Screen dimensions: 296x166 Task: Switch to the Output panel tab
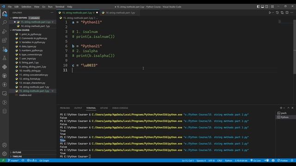78,108
